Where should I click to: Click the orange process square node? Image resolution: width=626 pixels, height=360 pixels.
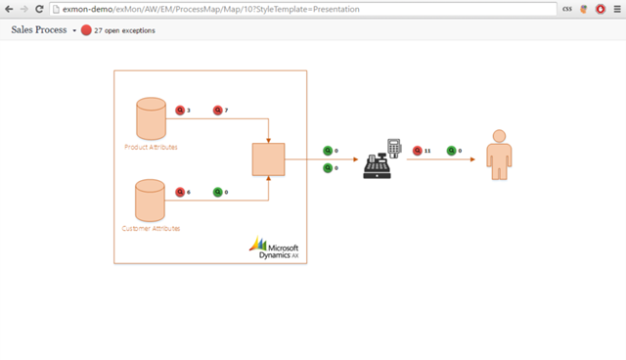point(268,159)
